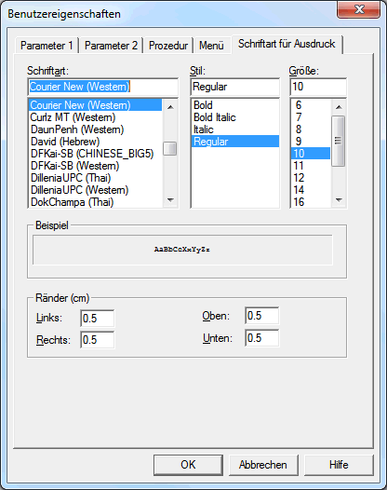
Task: Pick font size 9
Action: point(311,142)
